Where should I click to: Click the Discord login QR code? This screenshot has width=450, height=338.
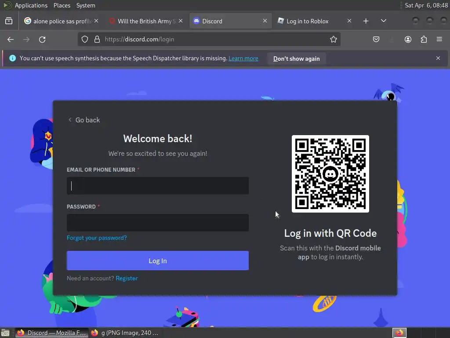point(330,174)
